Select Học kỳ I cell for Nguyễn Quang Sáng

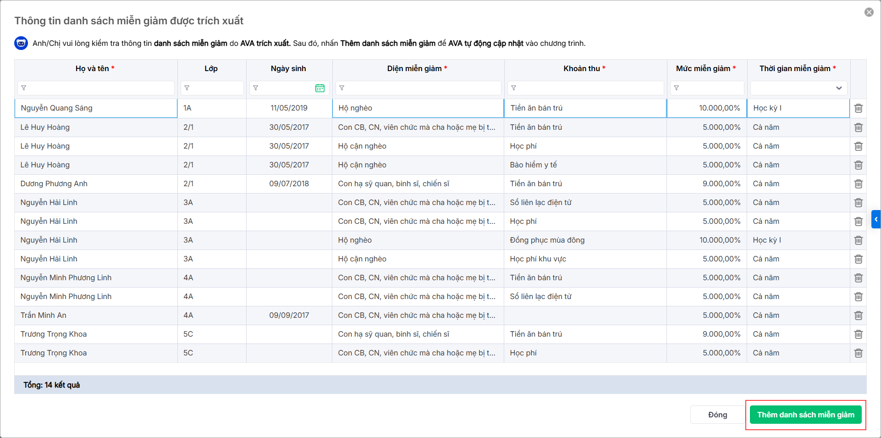[x=798, y=108]
